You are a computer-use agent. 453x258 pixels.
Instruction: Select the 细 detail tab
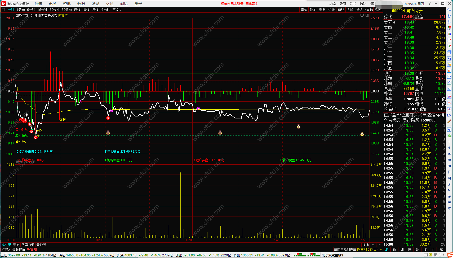click(402, 250)
